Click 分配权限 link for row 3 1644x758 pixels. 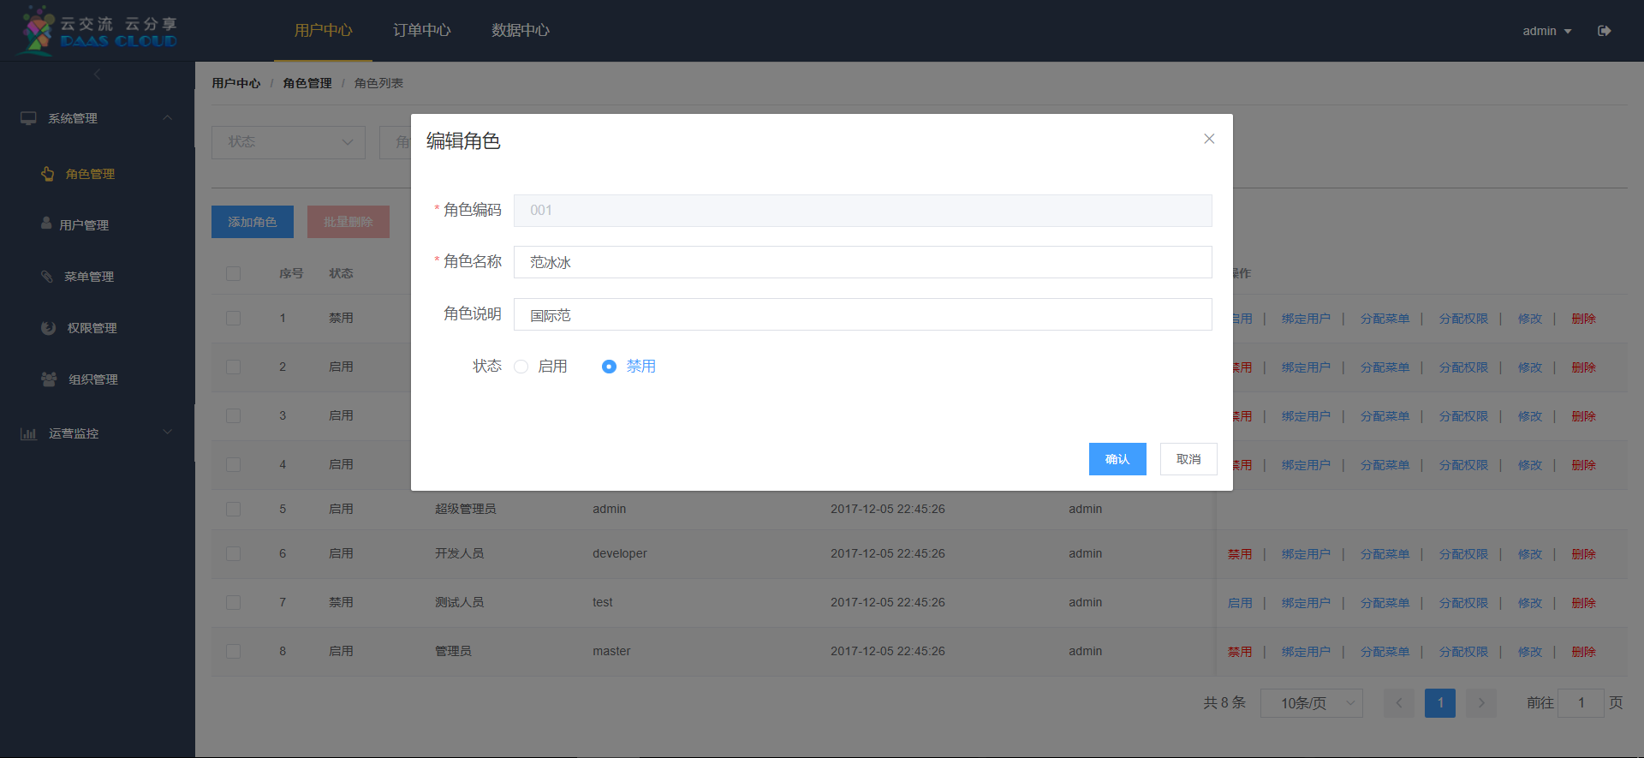click(1463, 416)
